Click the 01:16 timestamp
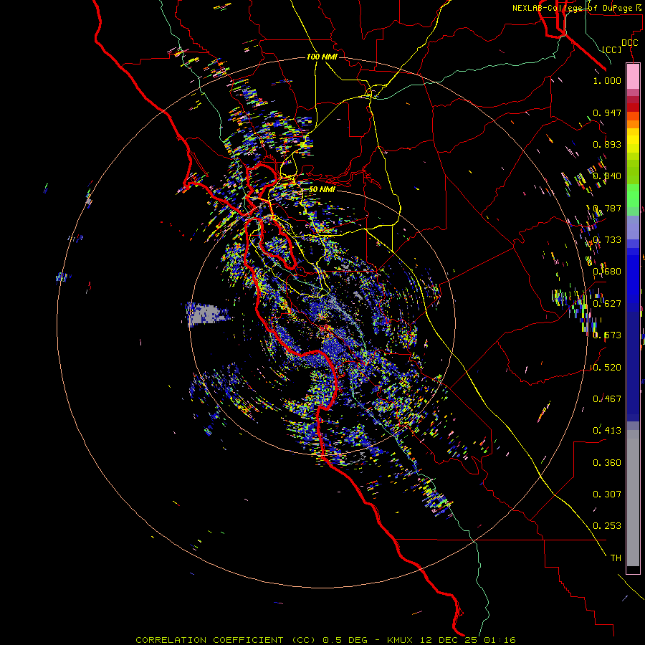Image resolution: width=645 pixels, height=645 pixels. (500, 640)
